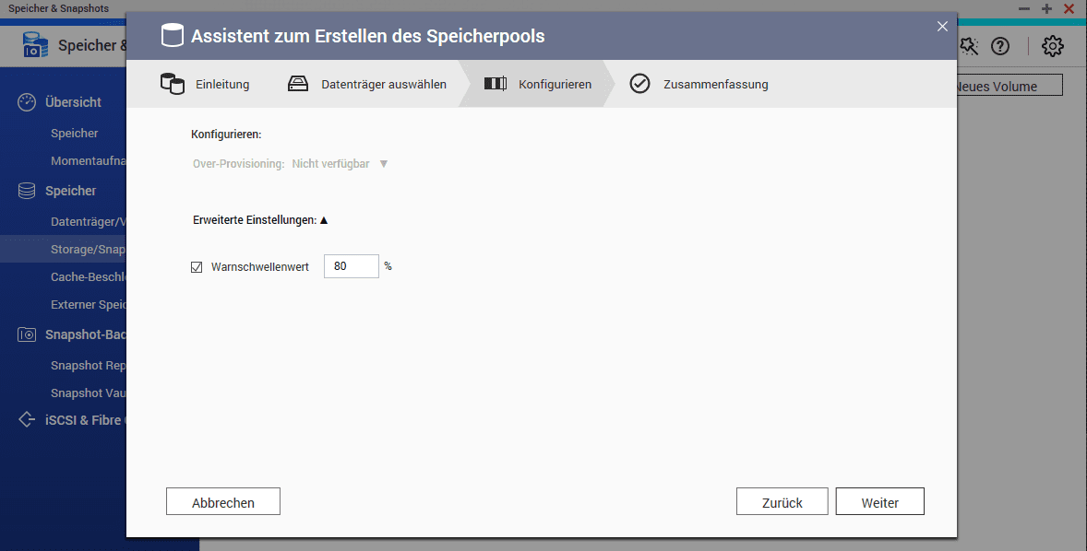The width and height of the screenshot is (1087, 551).
Task: Open Snapshot-Backup sidebar section
Action: [85, 335]
